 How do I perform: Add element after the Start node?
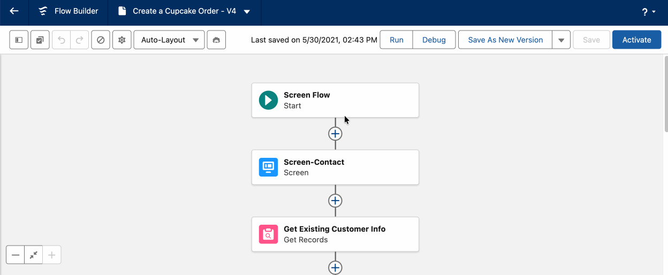pos(335,134)
